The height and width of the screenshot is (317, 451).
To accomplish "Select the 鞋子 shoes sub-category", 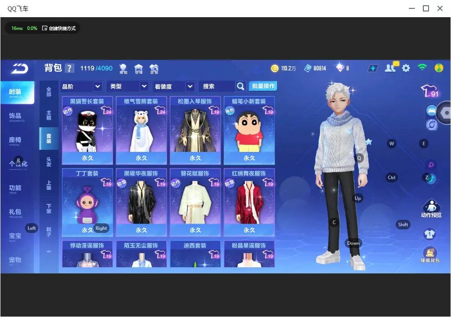I will pyautogui.click(x=49, y=232).
